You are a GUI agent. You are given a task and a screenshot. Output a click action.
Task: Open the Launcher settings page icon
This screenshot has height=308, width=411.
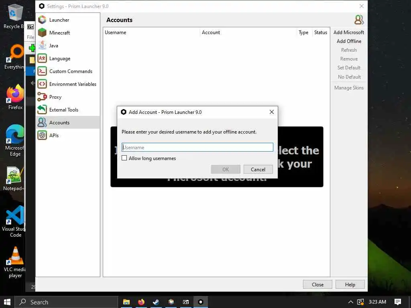(x=42, y=20)
